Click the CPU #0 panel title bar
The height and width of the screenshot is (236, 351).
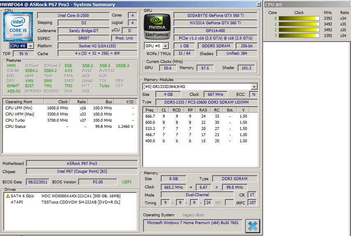click(x=307, y=4)
